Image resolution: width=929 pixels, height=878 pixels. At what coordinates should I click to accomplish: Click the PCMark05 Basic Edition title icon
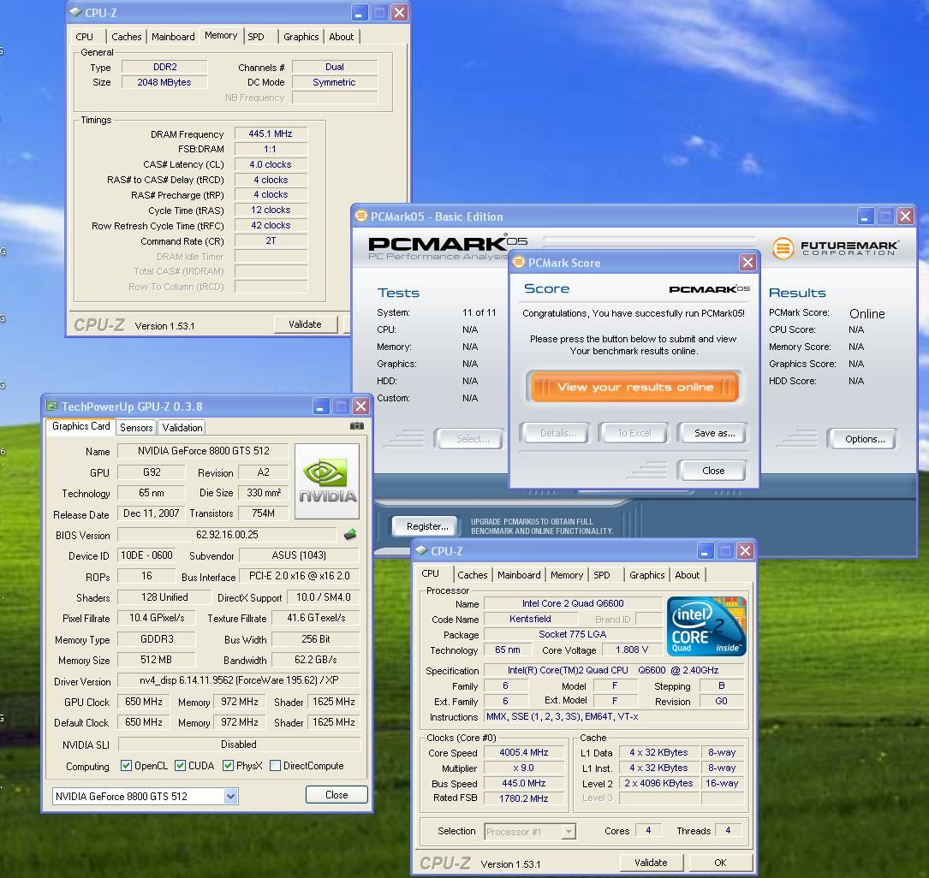coord(360,217)
